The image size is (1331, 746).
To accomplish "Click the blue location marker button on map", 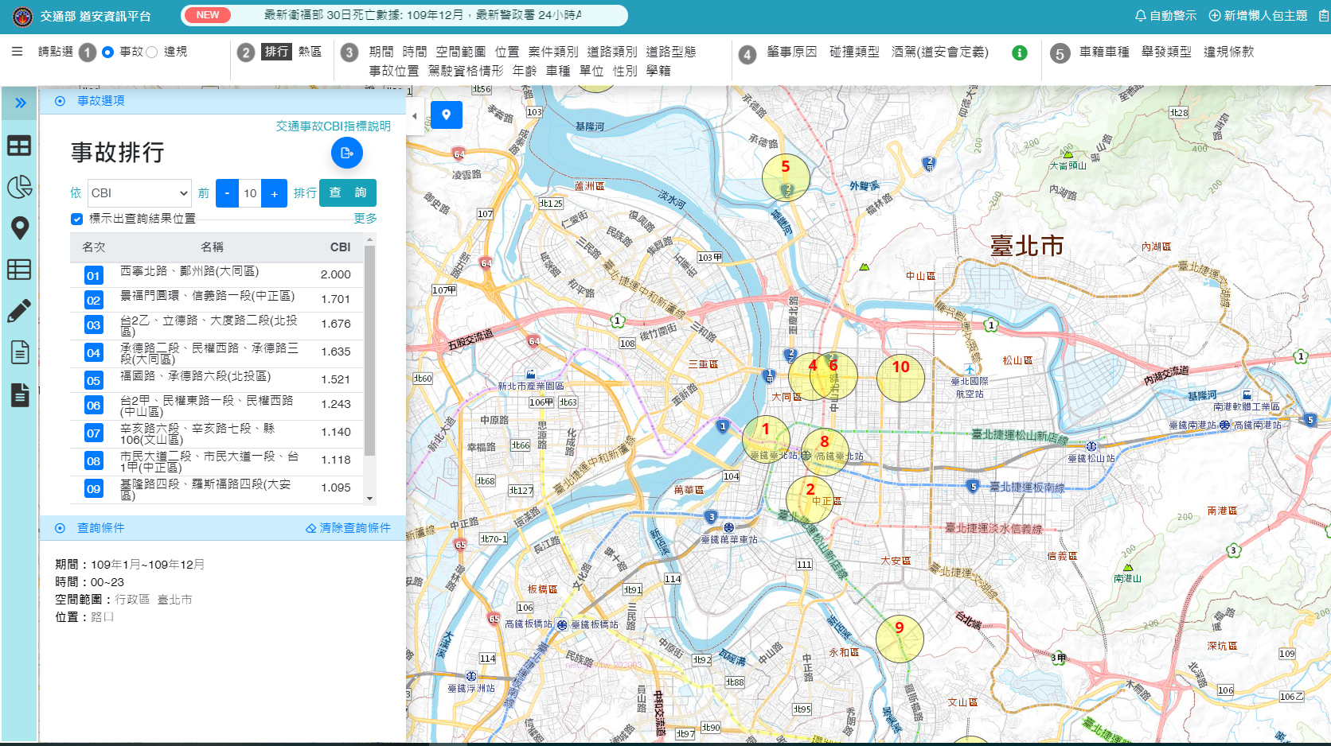I will click(446, 115).
